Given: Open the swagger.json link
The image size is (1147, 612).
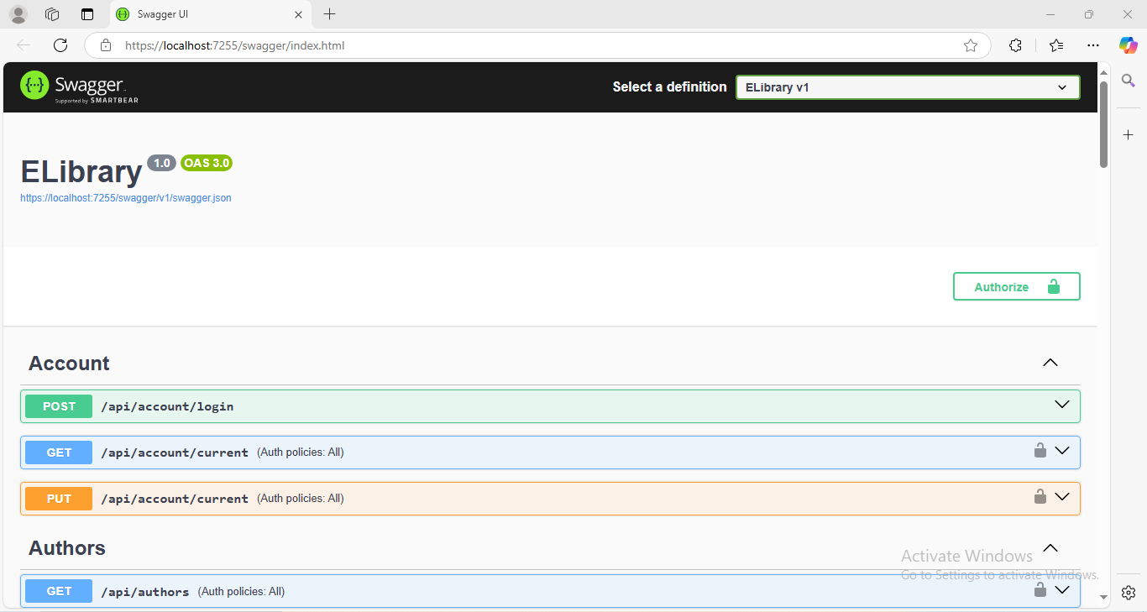Looking at the screenshot, I should pos(125,197).
